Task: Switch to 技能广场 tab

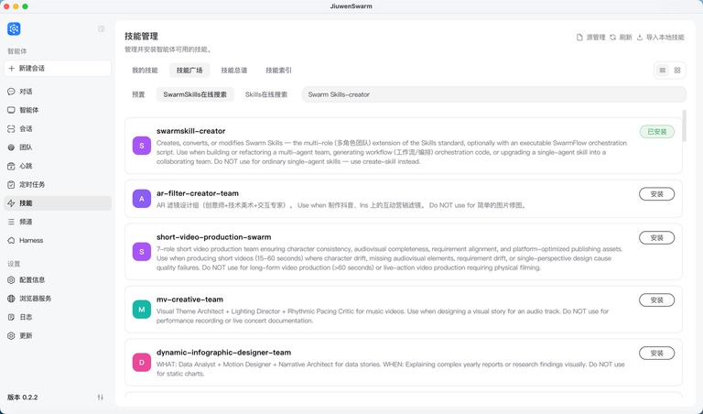Action: pos(189,70)
